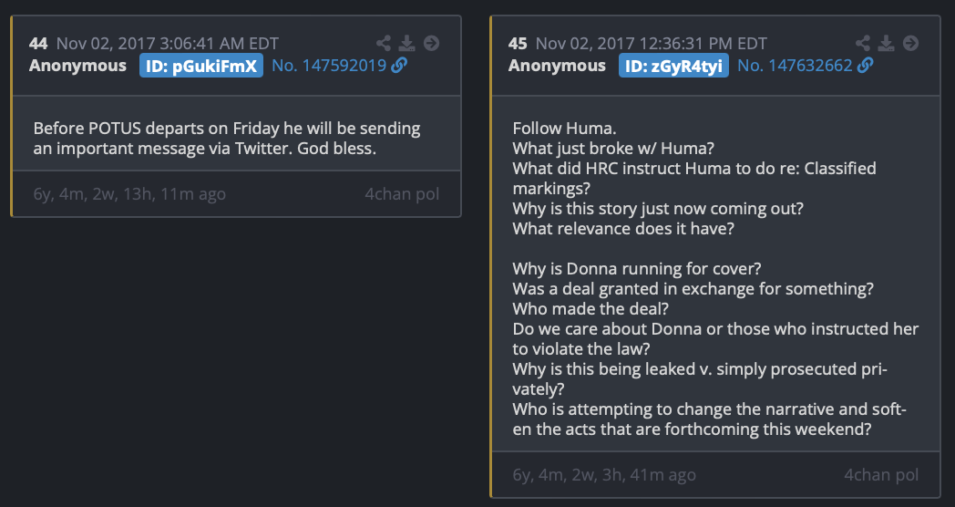The width and height of the screenshot is (955, 507).
Task: Click the share icon on post 44
Action: [384, 43]
